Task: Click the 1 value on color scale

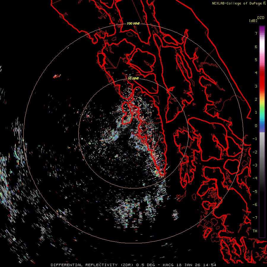Action: click(x=256, y=112)
